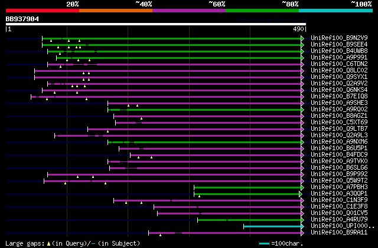This screenshot has height=248, width=378.
Task: Select the UniRef100_Q5W9T2 label
Action: tap(339, 181)
